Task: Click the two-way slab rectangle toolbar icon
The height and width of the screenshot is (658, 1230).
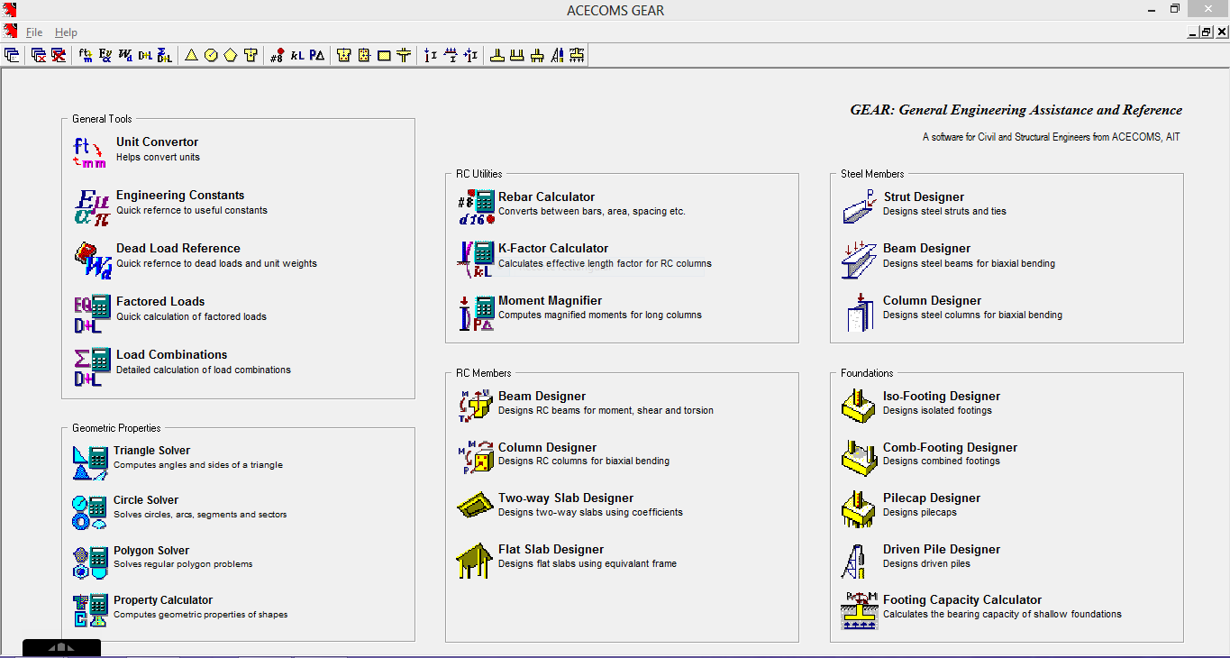Action: click(x=384, y=55)
